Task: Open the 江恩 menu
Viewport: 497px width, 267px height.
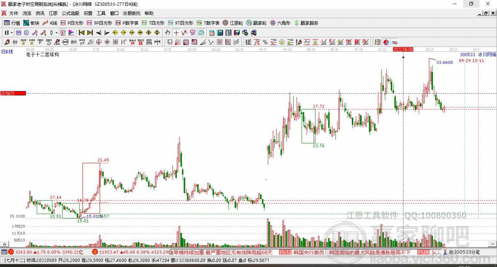Action: tap(53, 13)
